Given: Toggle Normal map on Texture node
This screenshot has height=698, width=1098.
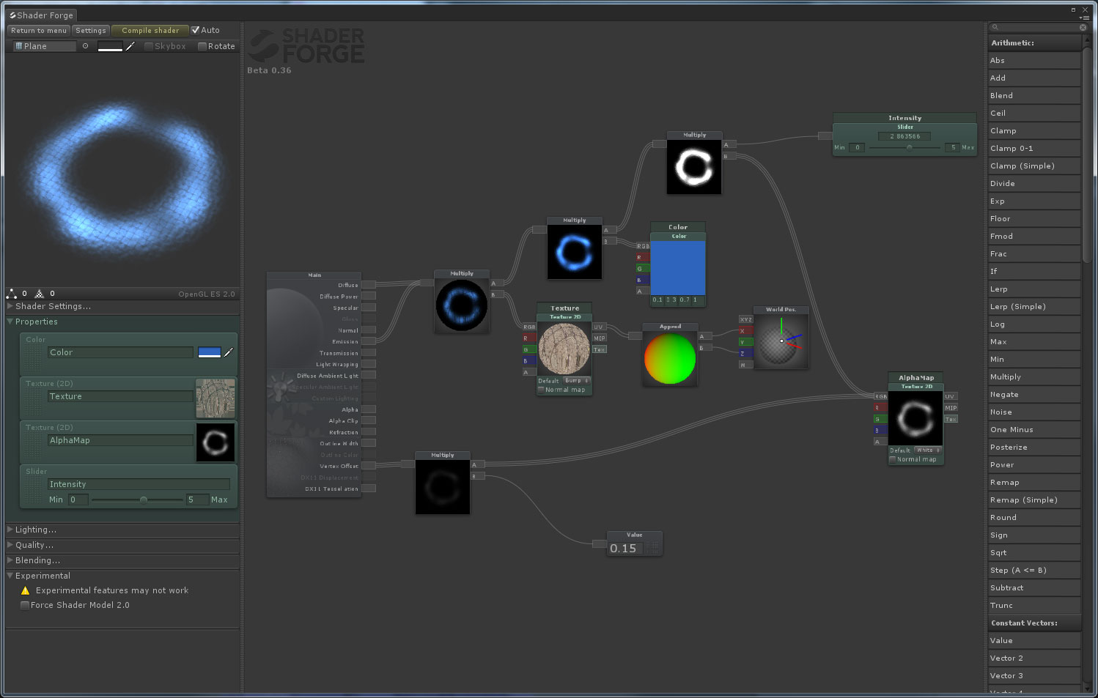Looking at the screenshot, I should pyautogui.click(x=542, y=390).
